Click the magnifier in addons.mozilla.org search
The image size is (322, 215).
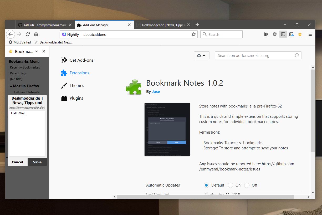tap(297, 55)
